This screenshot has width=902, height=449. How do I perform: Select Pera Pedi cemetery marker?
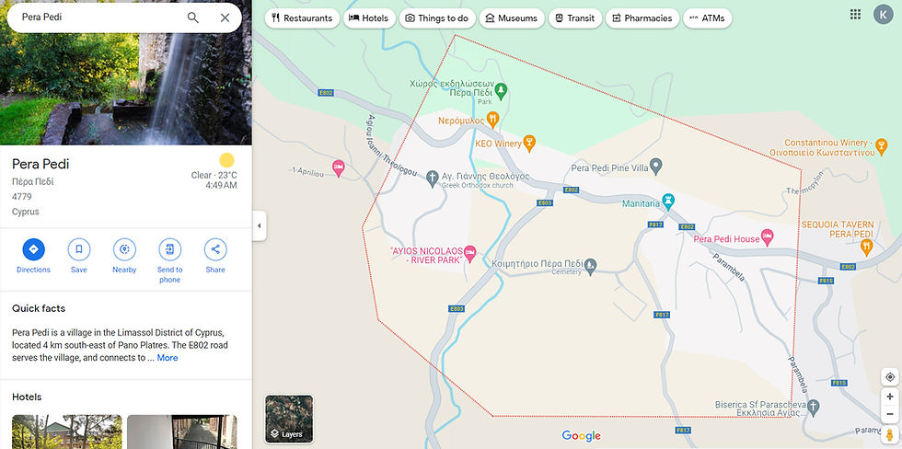590,265
